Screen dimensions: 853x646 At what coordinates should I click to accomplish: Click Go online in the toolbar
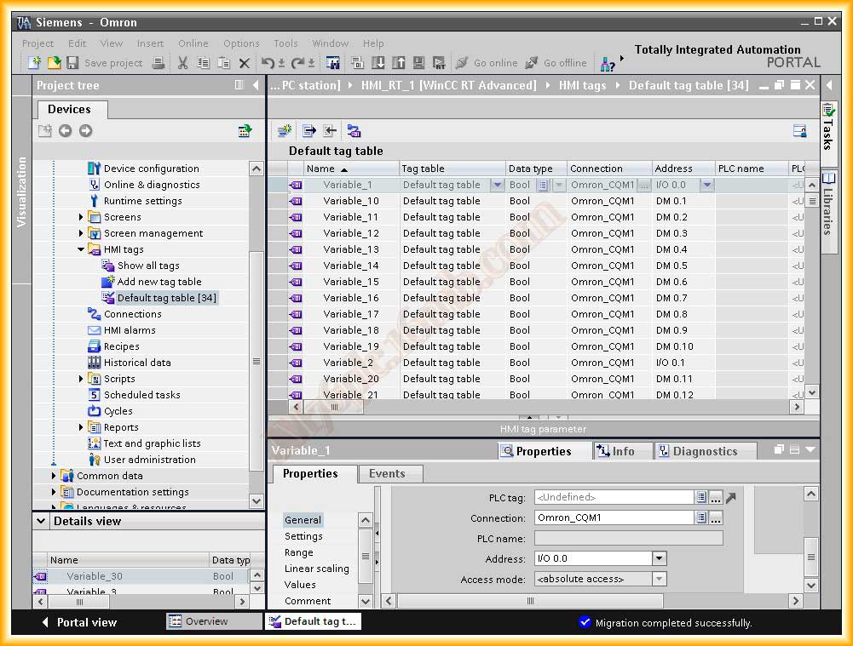click(x=486, y=63)
